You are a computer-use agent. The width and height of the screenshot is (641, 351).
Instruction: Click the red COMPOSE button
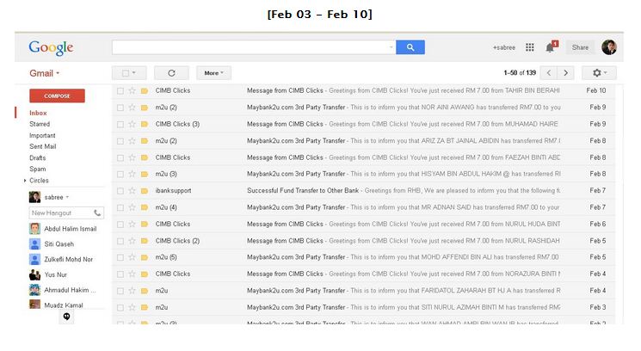(x=58, y=95)
